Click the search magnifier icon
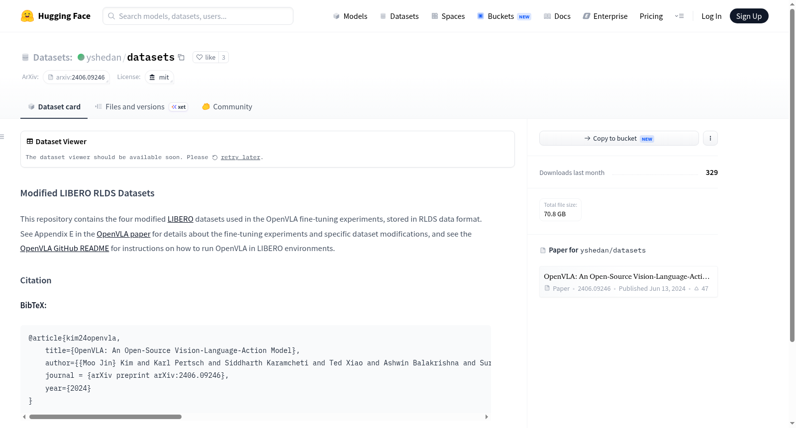Image resolution: width=796 pixels, height=428 pixels. click(x=112, y=16)
